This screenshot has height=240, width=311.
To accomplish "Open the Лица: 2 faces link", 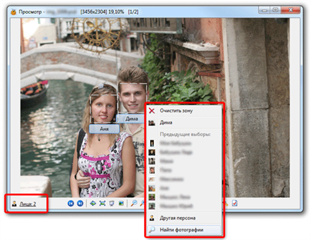I will pos(27,204).
